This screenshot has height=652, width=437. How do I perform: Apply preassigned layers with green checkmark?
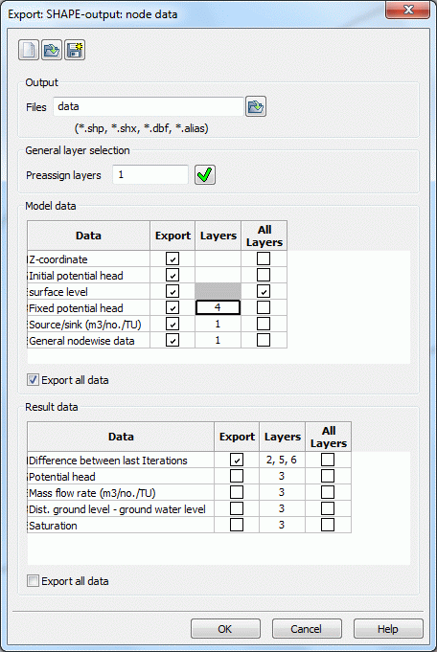pyautogui.click(x=205, y=174)
